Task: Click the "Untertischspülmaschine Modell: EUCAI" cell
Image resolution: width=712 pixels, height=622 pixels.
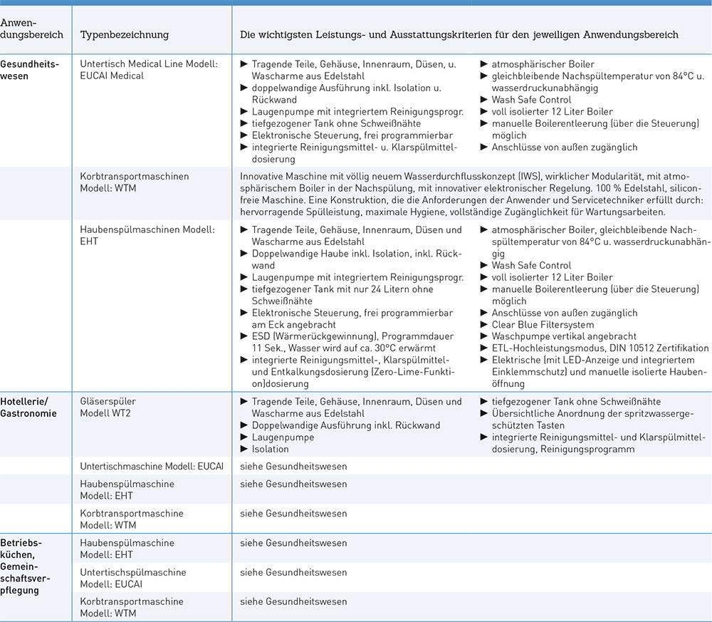Action: (x=133, y=578)
